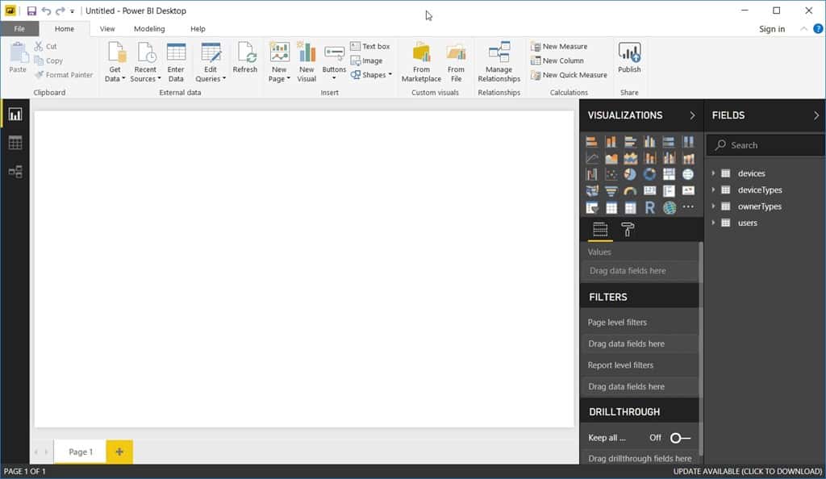Select the 100% stacked column chart visual
The image size is (826, 479).
coord(688,142)
